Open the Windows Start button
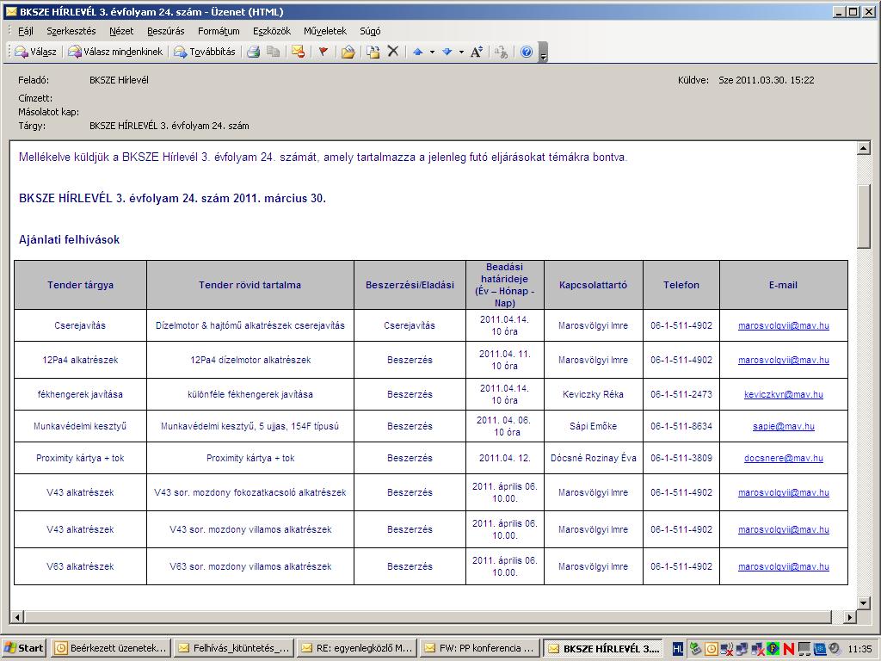881x661 pixels. click(x=24, y=648)
